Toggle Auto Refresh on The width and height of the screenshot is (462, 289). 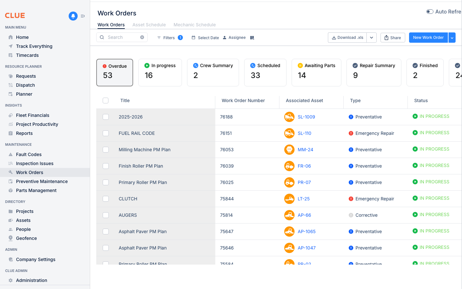click(430, 11)
